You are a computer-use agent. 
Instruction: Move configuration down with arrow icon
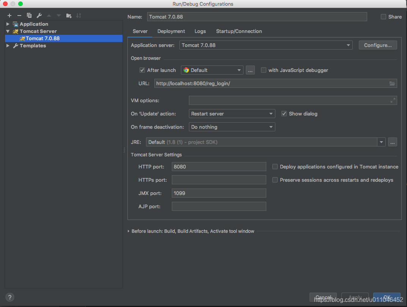pyautogui.click(x=59, y=16)
